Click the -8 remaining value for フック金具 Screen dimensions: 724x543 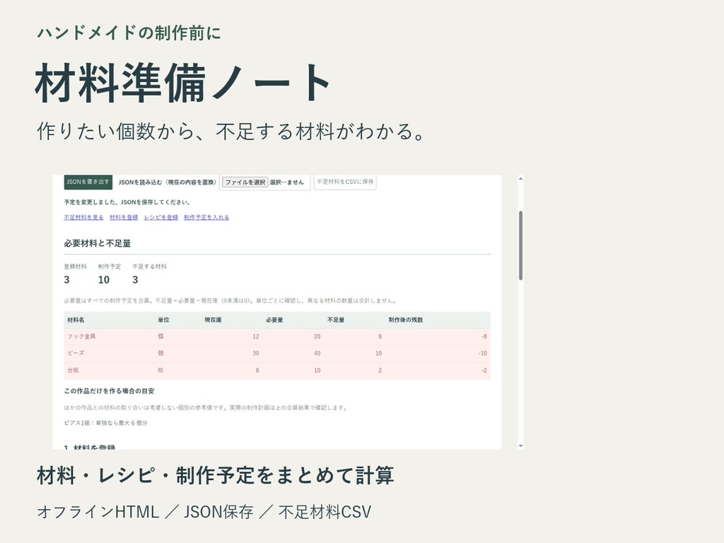[484, 337]
